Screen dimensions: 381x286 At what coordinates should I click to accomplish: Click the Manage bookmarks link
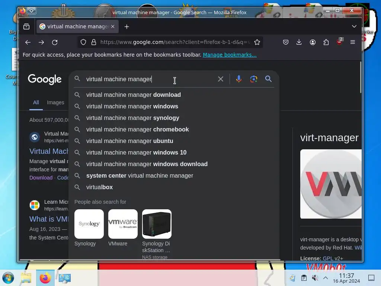[x=230, y=55]
